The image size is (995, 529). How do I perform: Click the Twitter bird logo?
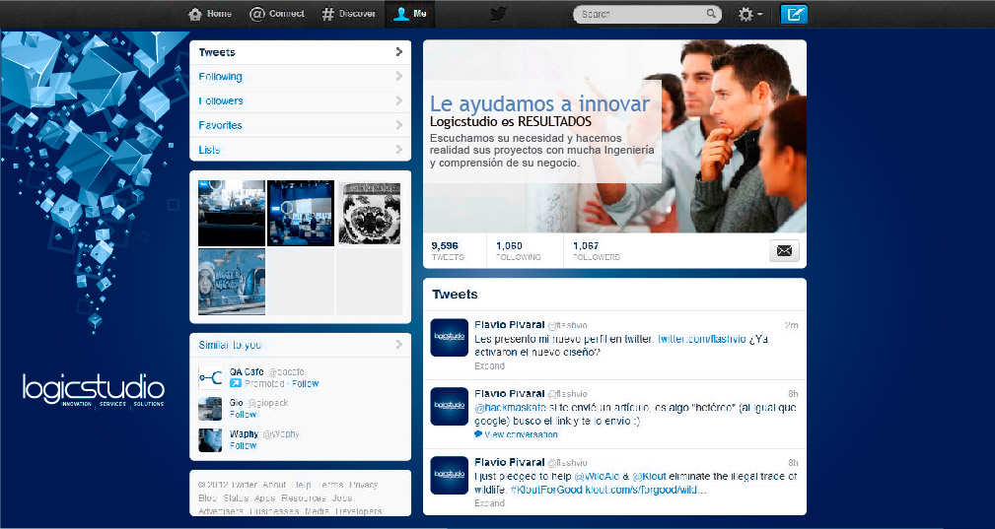498,14
